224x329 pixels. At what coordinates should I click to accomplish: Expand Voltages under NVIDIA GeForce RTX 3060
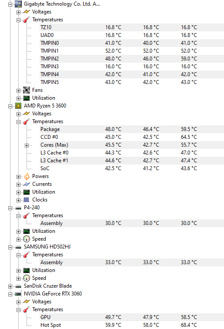coord(18,302)
